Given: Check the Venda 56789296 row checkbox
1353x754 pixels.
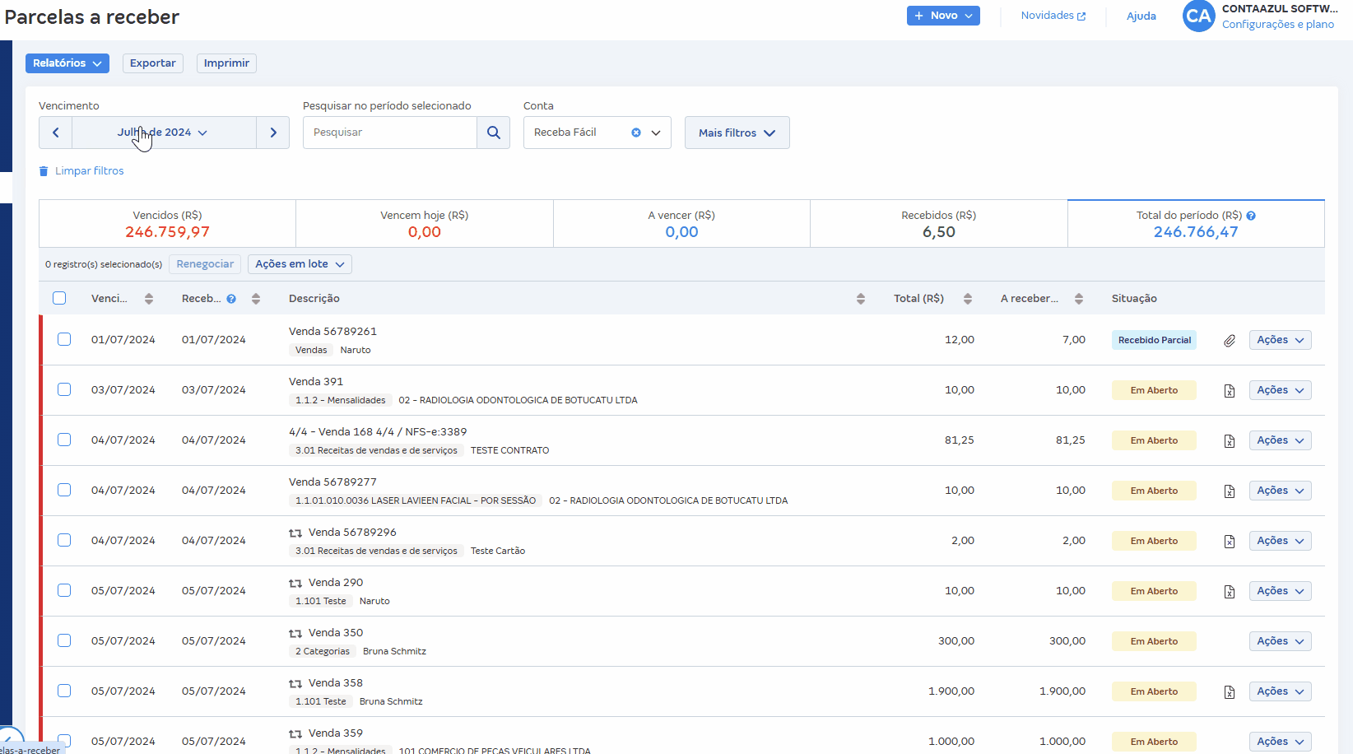Looking at the screenshot, I should tap(64, 540).
